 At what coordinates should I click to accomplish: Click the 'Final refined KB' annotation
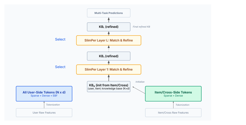click(x=141, y=27)
